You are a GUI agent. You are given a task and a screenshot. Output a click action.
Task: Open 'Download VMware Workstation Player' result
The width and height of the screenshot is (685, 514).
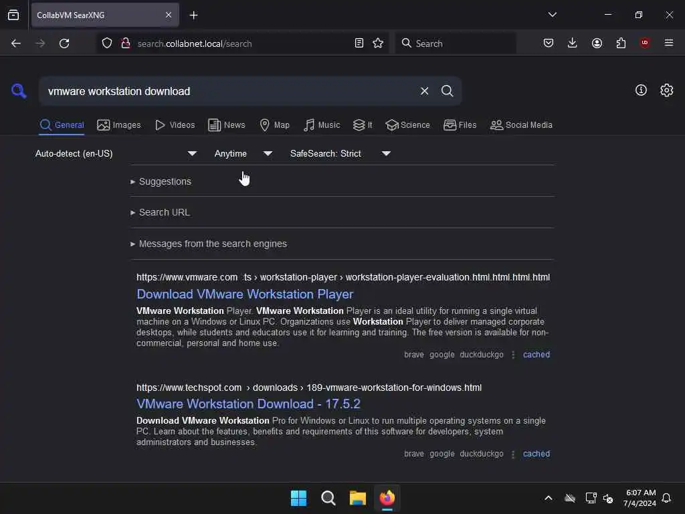(245, 294)
